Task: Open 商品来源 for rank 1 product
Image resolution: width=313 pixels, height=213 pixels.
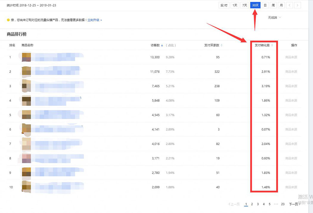Action: (291, 57)
